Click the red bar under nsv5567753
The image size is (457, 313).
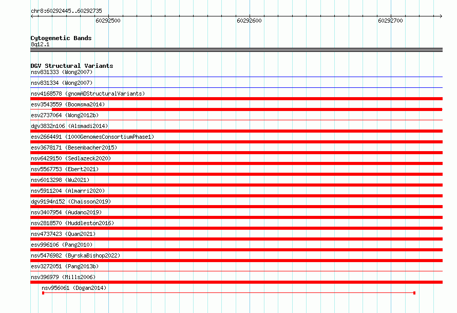point(236,174)
